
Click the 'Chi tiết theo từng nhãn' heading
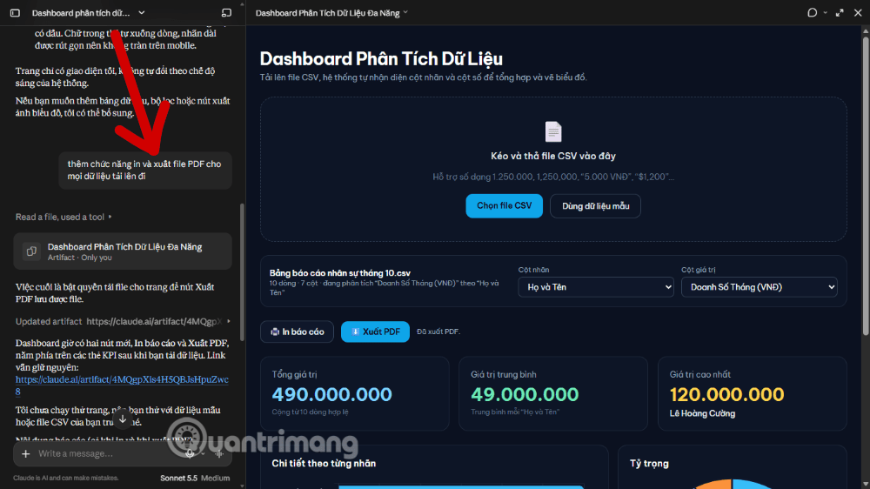tap(324, 464)
